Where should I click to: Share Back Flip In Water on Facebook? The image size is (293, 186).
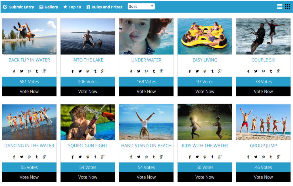coord(14,71)
